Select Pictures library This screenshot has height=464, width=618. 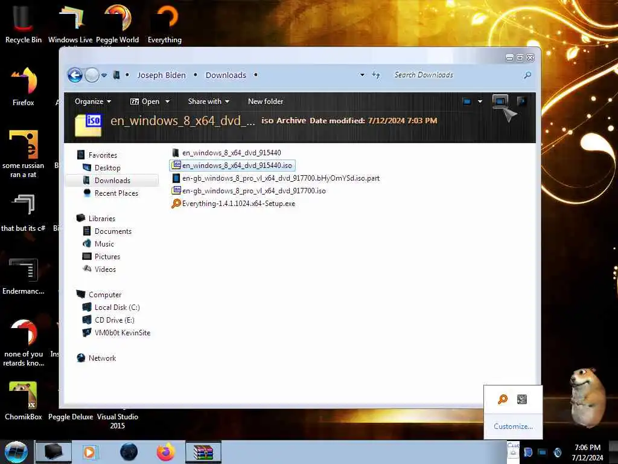(x=107, y=256)
